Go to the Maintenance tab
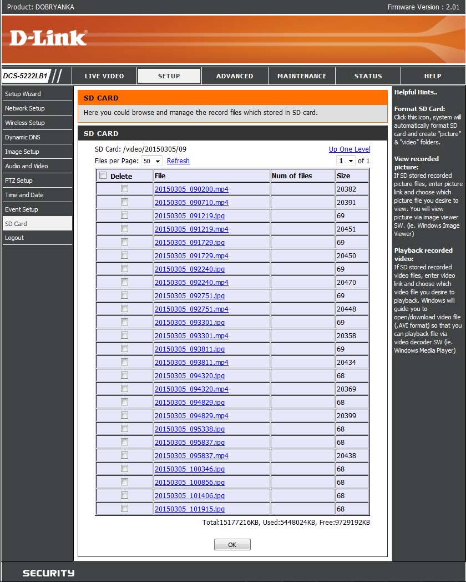This screenshot has width=466, height=582. pos(302,76)
